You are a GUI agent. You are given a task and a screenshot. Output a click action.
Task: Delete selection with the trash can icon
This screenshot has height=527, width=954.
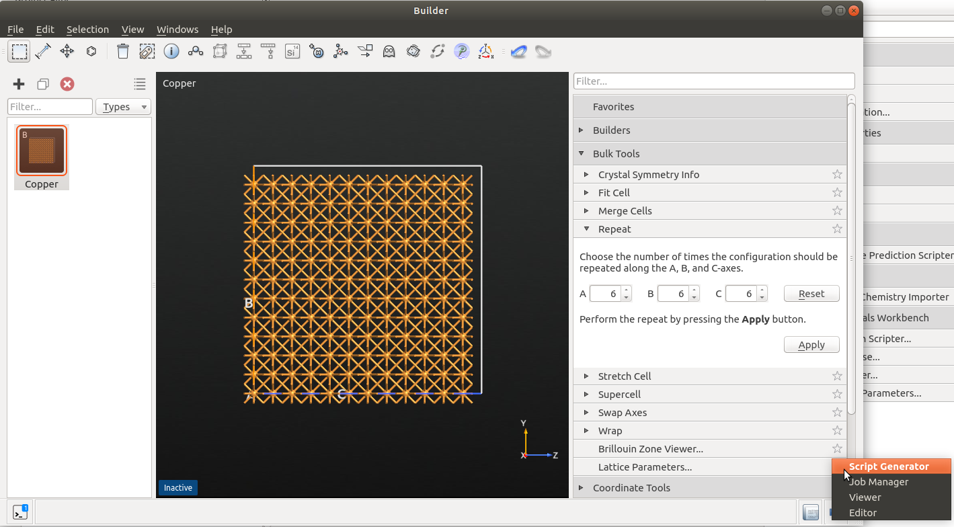(123, 51)
